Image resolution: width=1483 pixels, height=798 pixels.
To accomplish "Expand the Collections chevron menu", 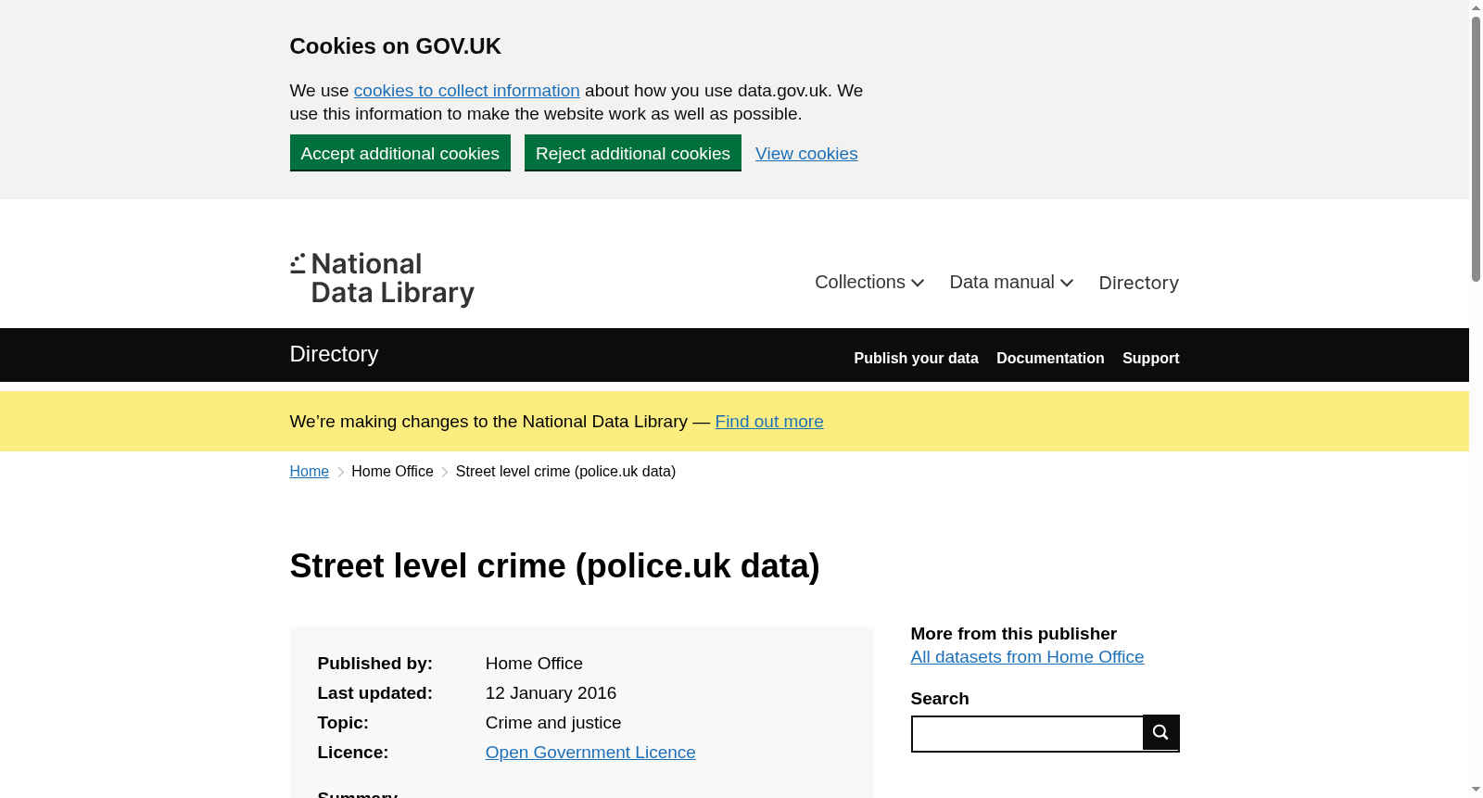I will [x=869, y=283].
